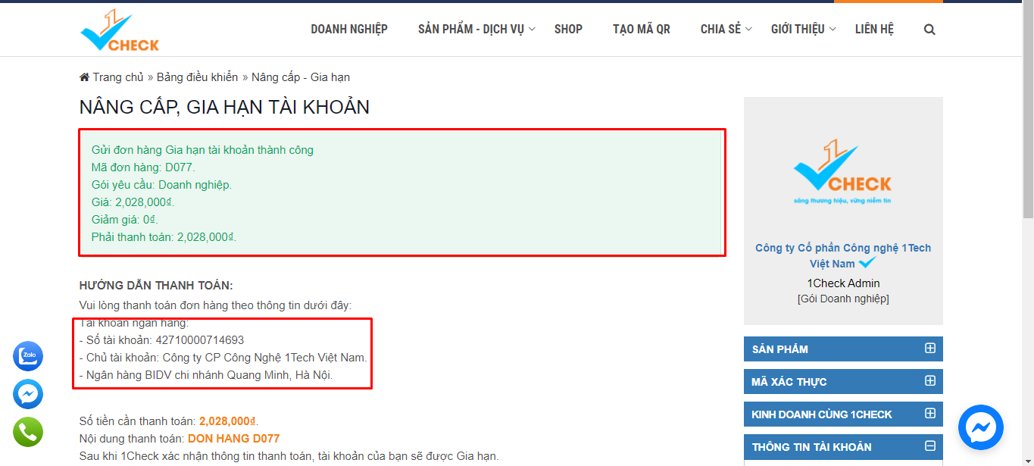Click the 1Check logo in header

click(x=120, y=31)
